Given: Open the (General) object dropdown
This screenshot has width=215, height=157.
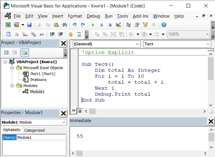Looking at the screenshot, I should pos(137,44).
